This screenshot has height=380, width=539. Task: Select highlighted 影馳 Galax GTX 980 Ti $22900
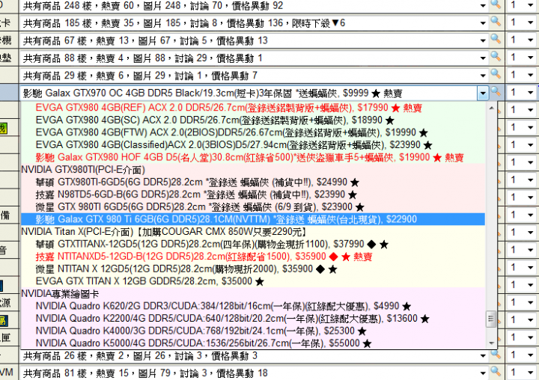[253, 219]
